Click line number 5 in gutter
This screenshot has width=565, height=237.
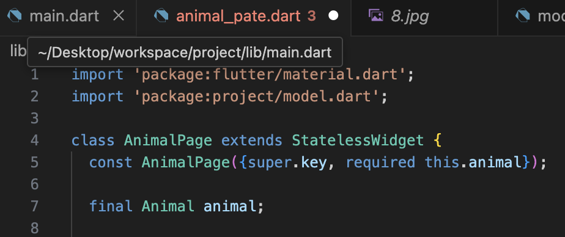coord(35,162)
